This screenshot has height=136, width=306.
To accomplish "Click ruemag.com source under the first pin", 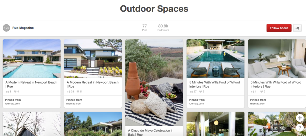I will (13, 104).
